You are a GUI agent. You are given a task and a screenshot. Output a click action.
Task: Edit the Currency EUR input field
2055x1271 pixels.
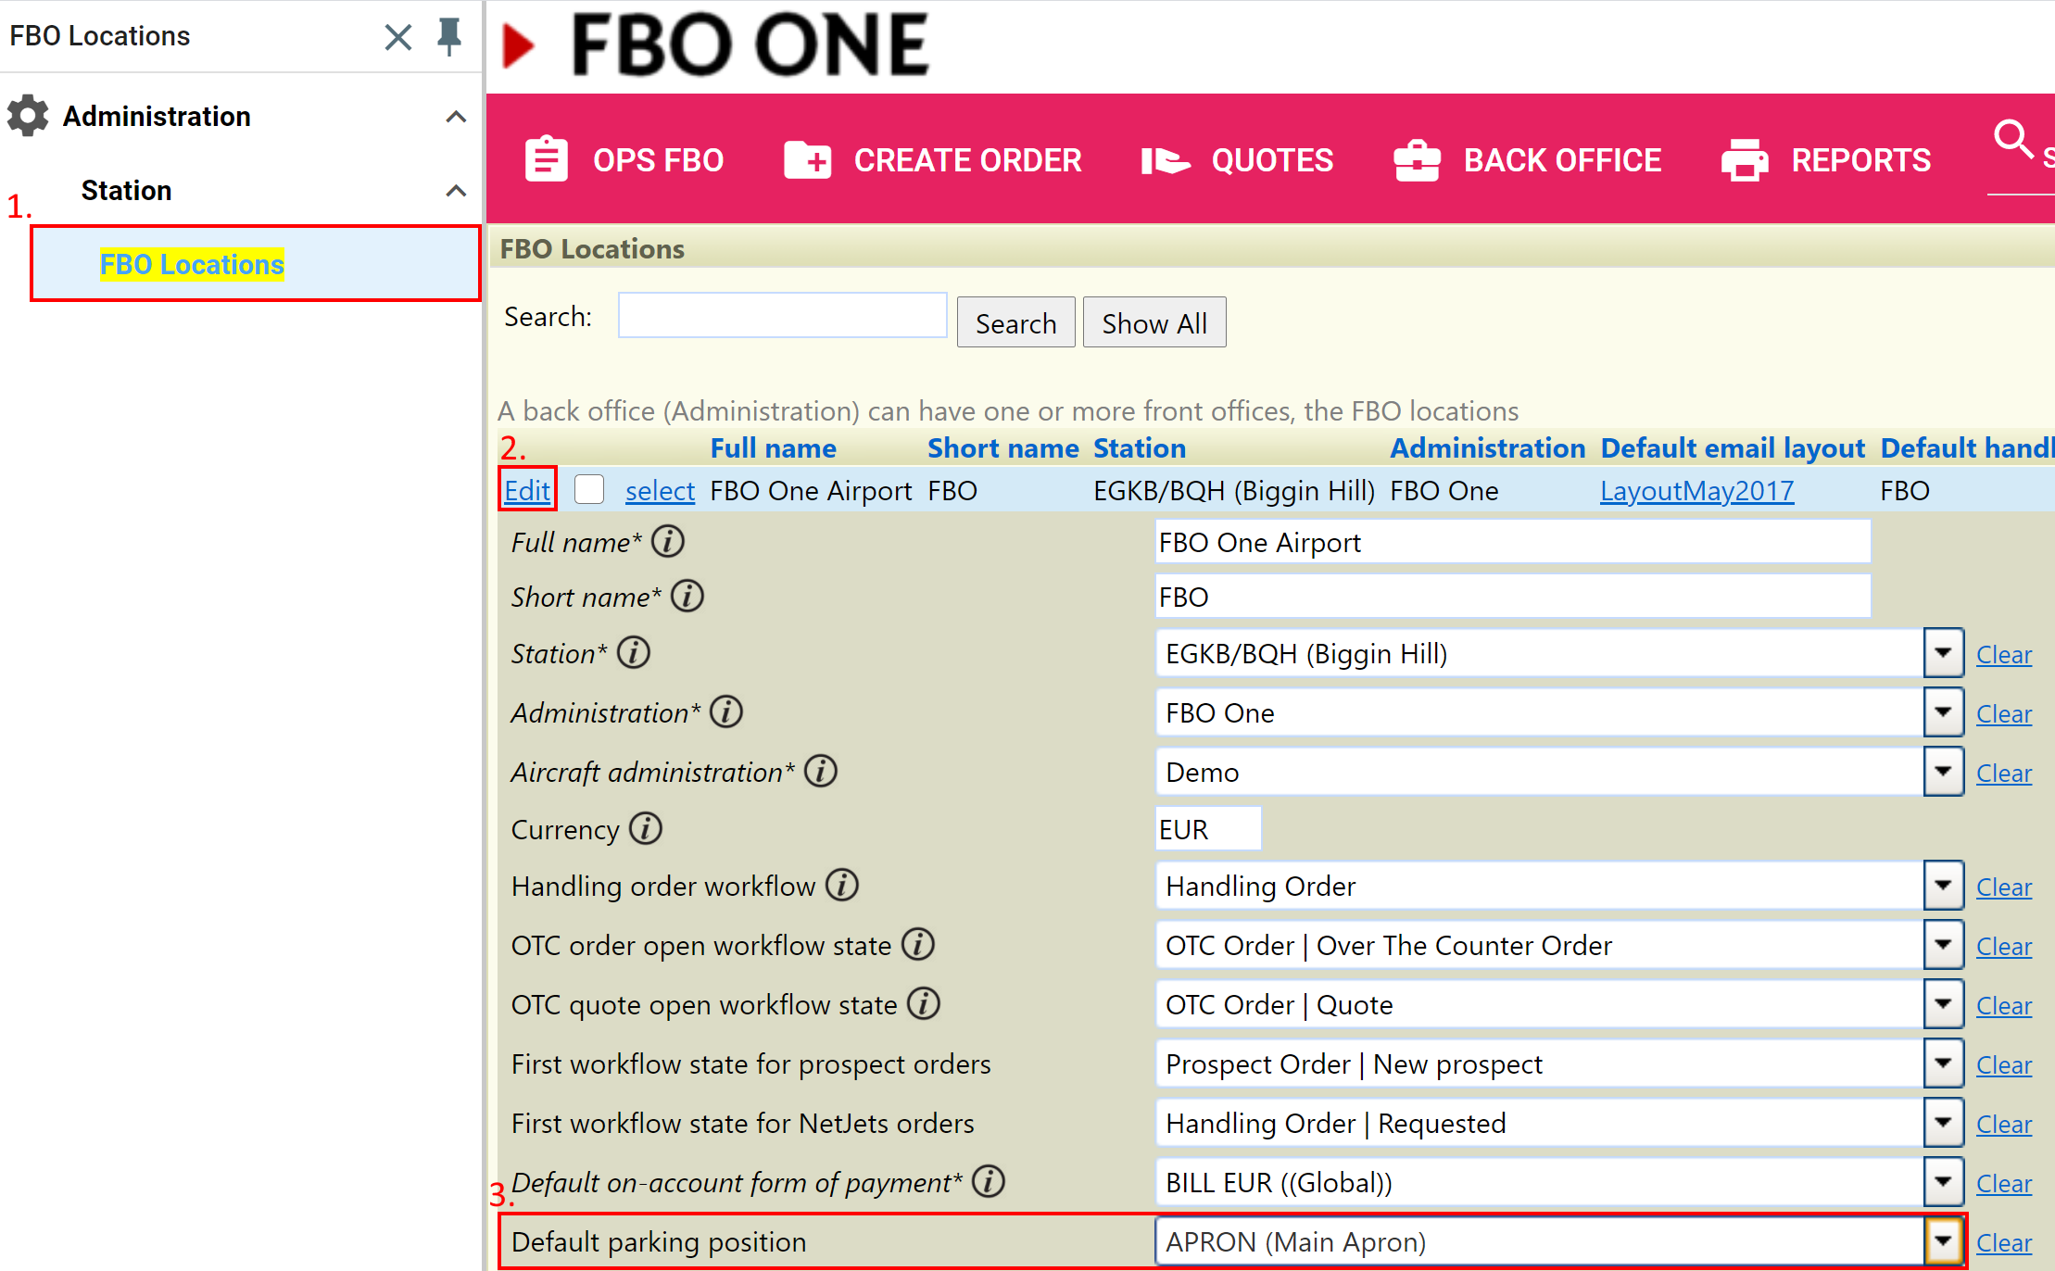click(1208, 829)
